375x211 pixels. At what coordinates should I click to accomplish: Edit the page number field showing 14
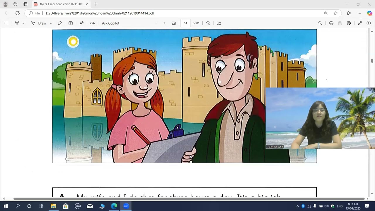[x=186, y=23]
